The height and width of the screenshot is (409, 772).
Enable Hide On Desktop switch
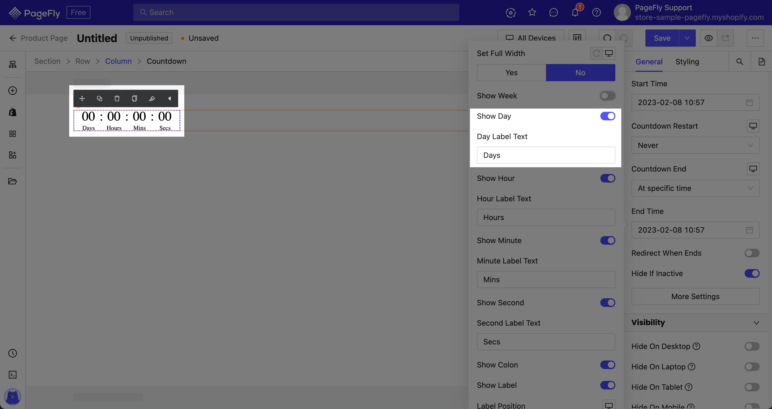point(752,347)
